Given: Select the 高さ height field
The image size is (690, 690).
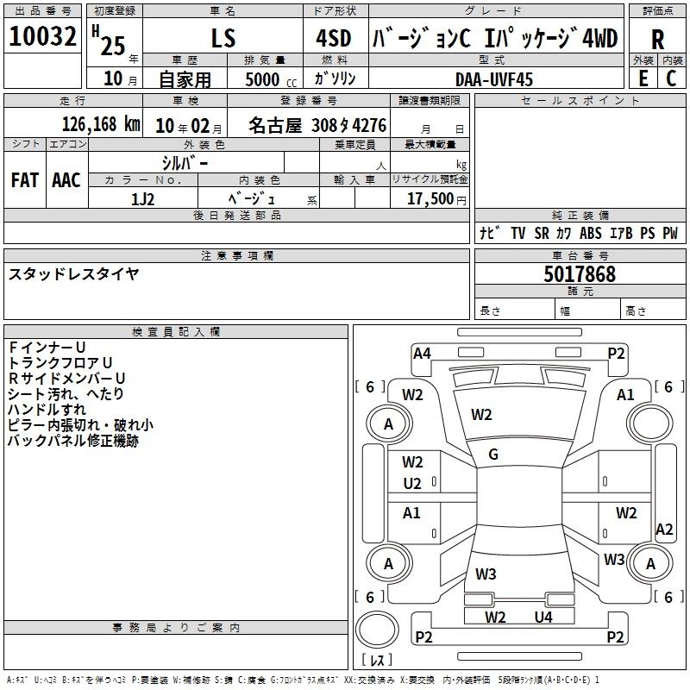Looking at the screenshot, I should pos(654,310).
